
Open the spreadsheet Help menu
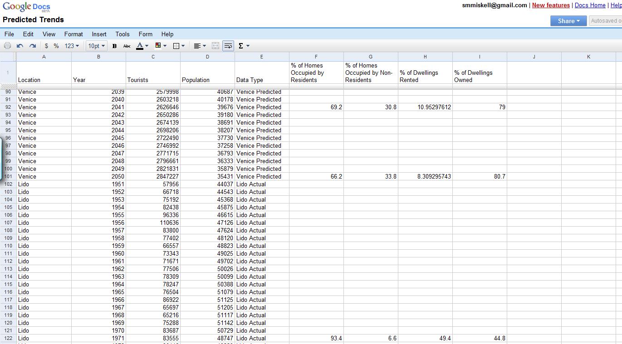click(x=167, y=34)
